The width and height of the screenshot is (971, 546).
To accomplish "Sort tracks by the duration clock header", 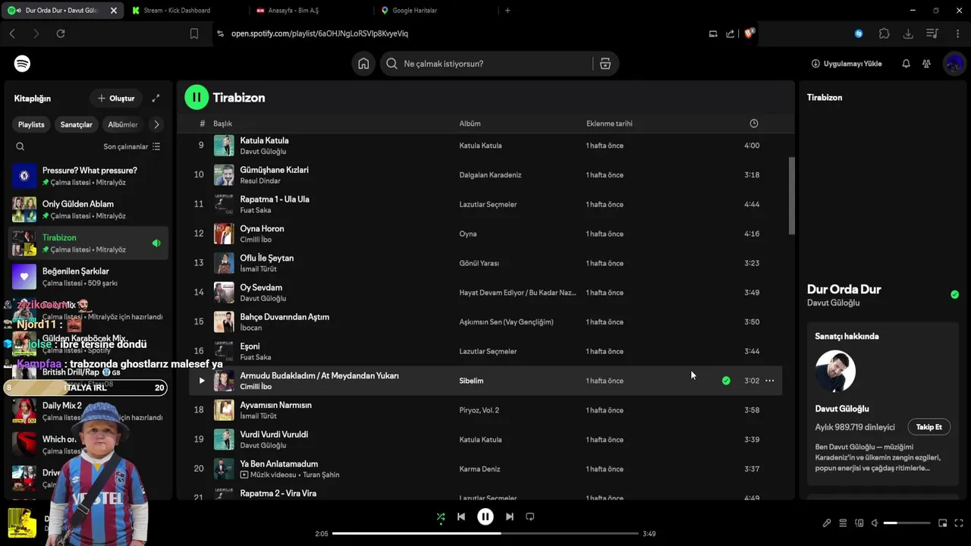I will (753, 124).
